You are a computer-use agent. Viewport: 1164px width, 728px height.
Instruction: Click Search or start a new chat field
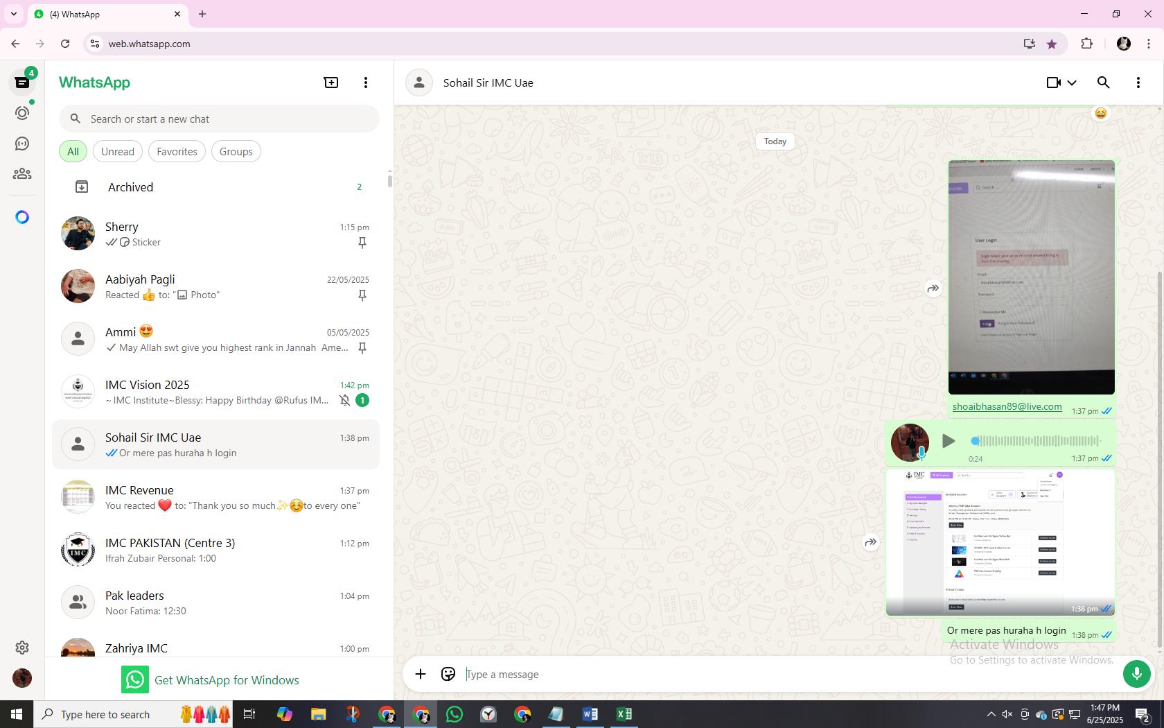click(219, 119)
